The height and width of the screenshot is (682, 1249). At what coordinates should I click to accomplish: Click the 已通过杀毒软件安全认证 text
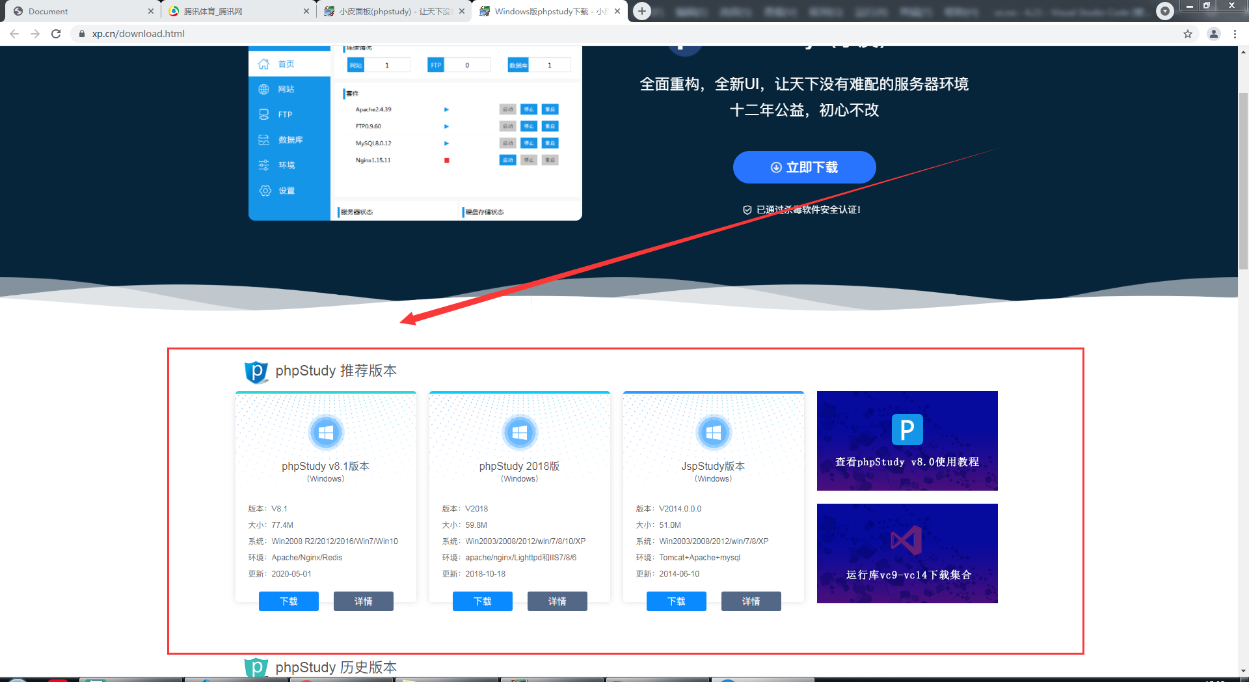tap(808, 210)
